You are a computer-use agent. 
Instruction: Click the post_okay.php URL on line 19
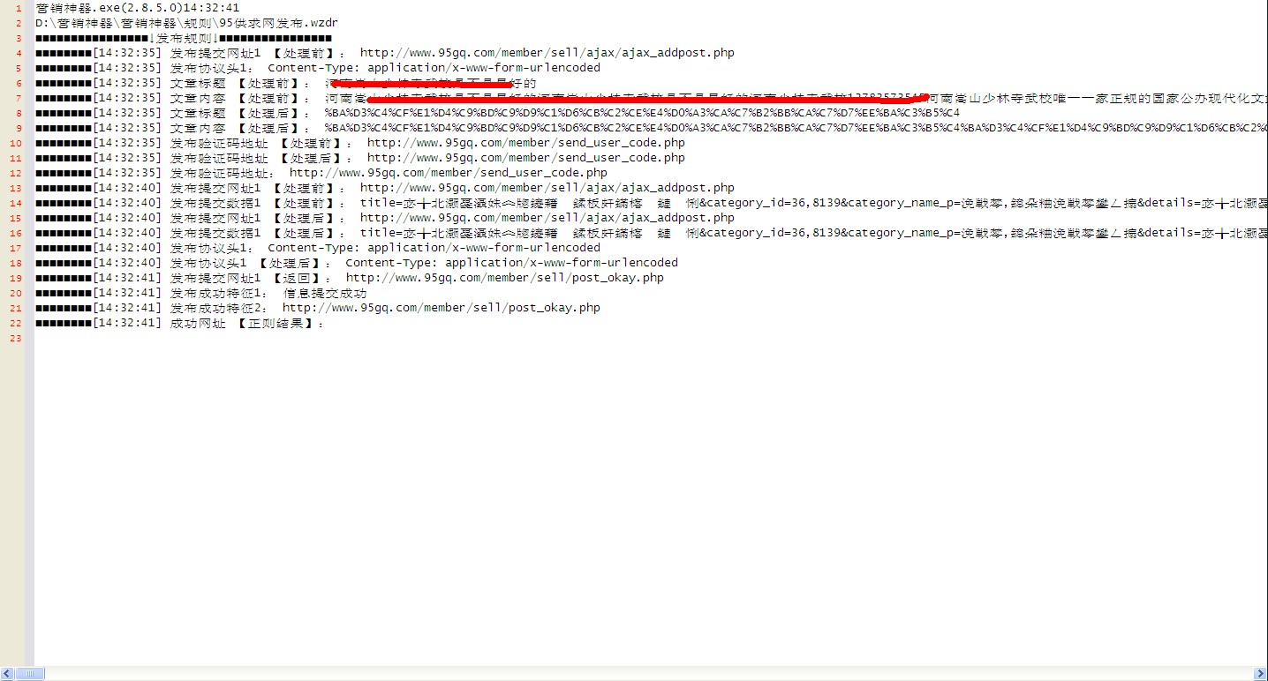tap(504, 278)
